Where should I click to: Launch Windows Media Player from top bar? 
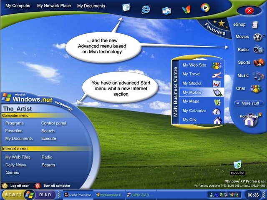205,7
